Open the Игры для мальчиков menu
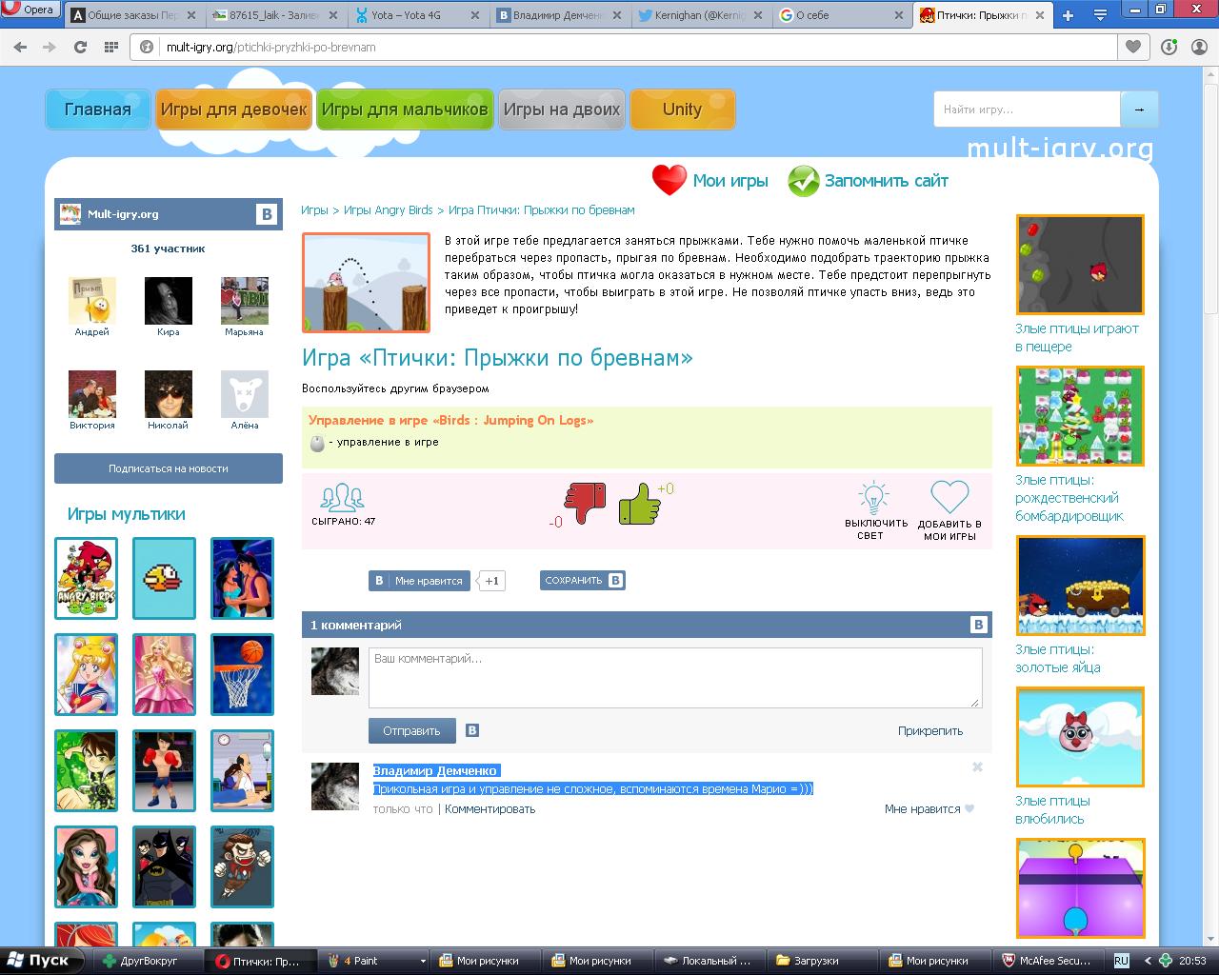The height and width of the screenshot is (975, 1219). 405,109
